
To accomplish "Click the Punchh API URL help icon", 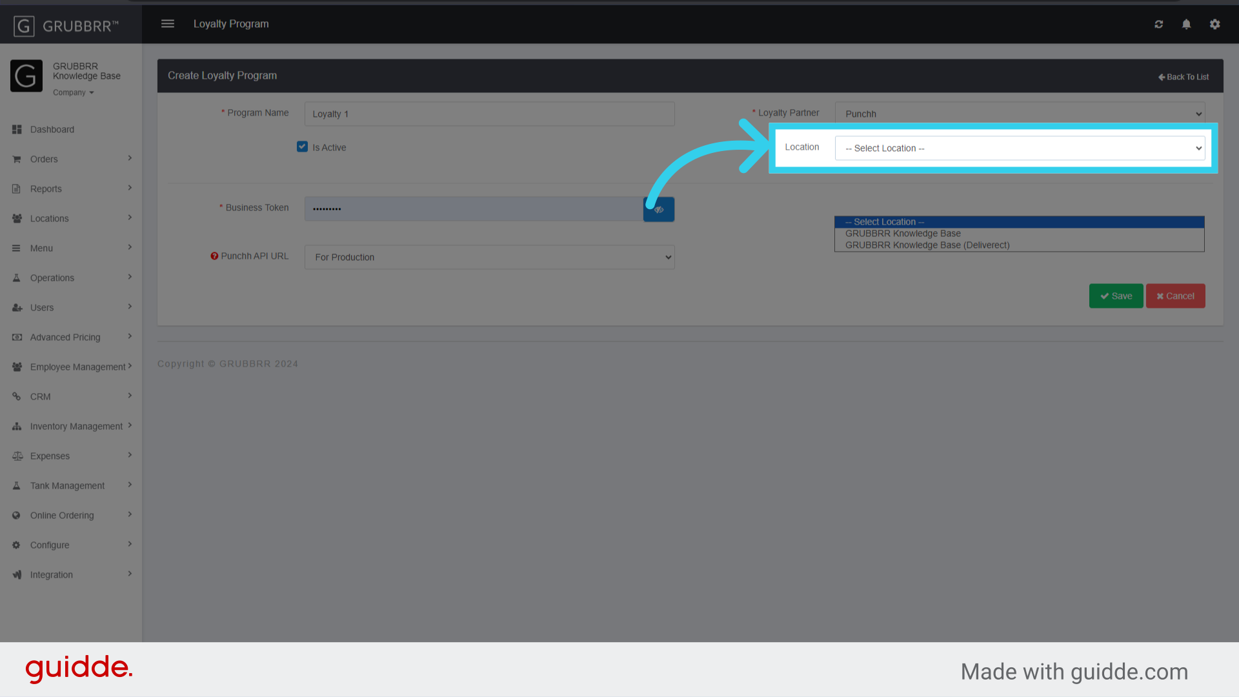I will pyautogui.click(x=214, y=256).
